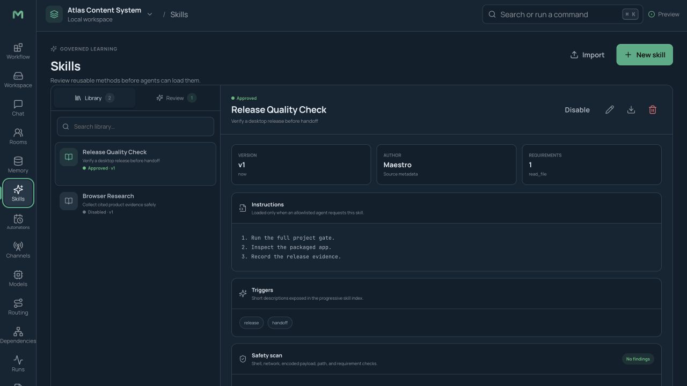The width and height of the screenshot is (687, 386).
Task: Import a skill
Action: tap(587, 55)
